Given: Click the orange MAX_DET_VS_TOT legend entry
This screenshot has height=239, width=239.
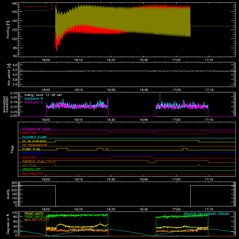Looking at the screenshot, I should (x=37, y=220).
